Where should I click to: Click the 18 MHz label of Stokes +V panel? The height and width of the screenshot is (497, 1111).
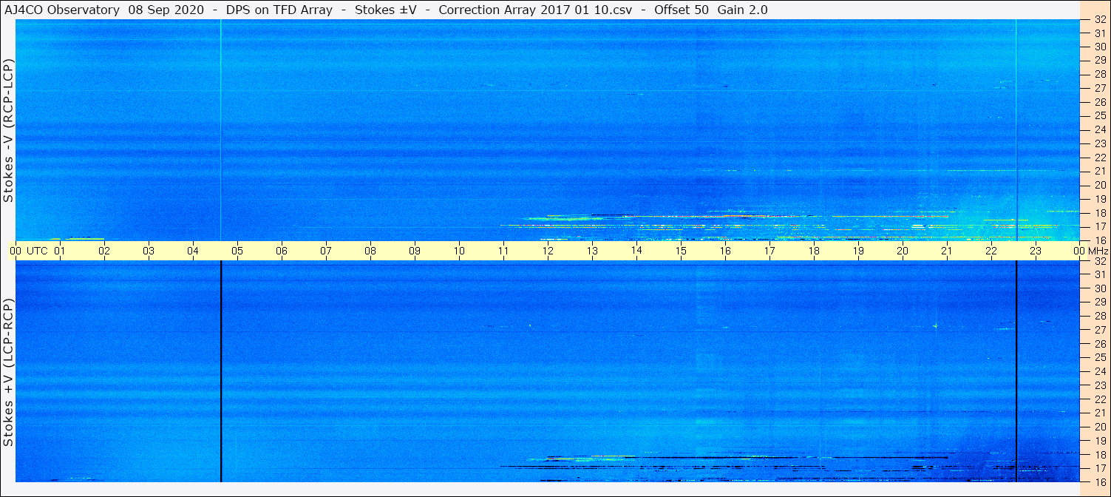pos(1099,455)
